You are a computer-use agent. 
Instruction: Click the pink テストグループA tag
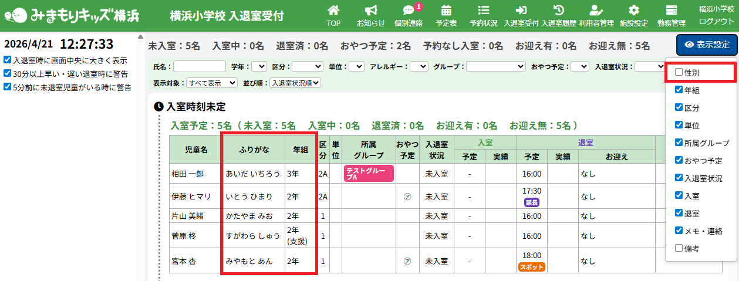click(x=369, y=173)
